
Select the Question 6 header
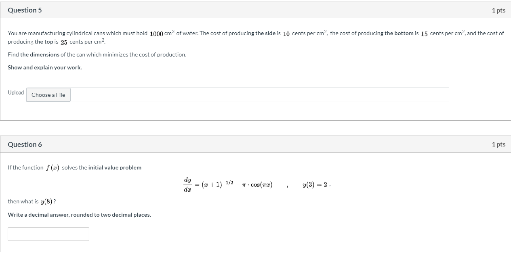point(25,144)
